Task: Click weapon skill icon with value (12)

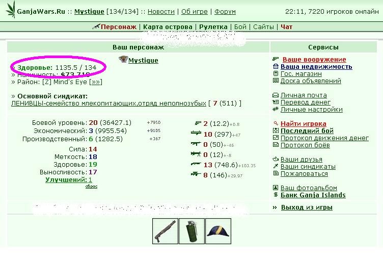Action: tap(196, 154)
